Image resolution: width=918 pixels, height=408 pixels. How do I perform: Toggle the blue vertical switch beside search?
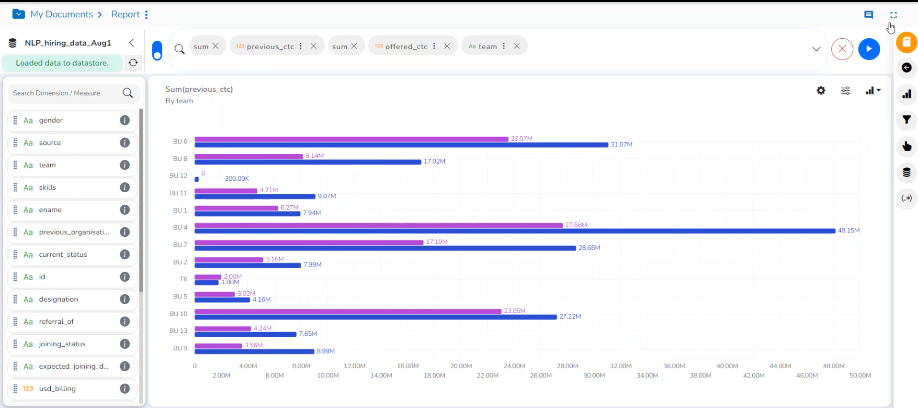tap(157, 51)
